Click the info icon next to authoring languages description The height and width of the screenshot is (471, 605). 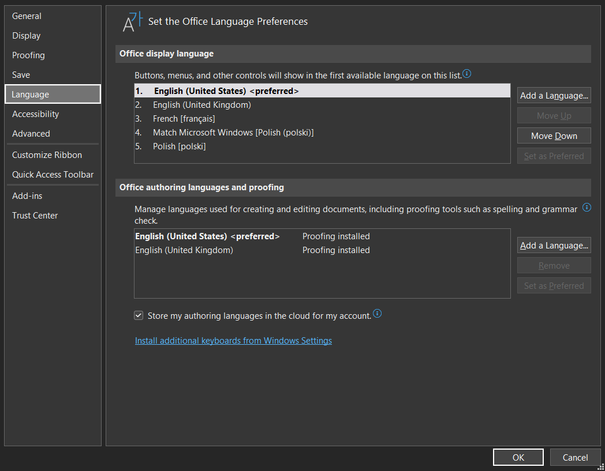tap(587, 208)
